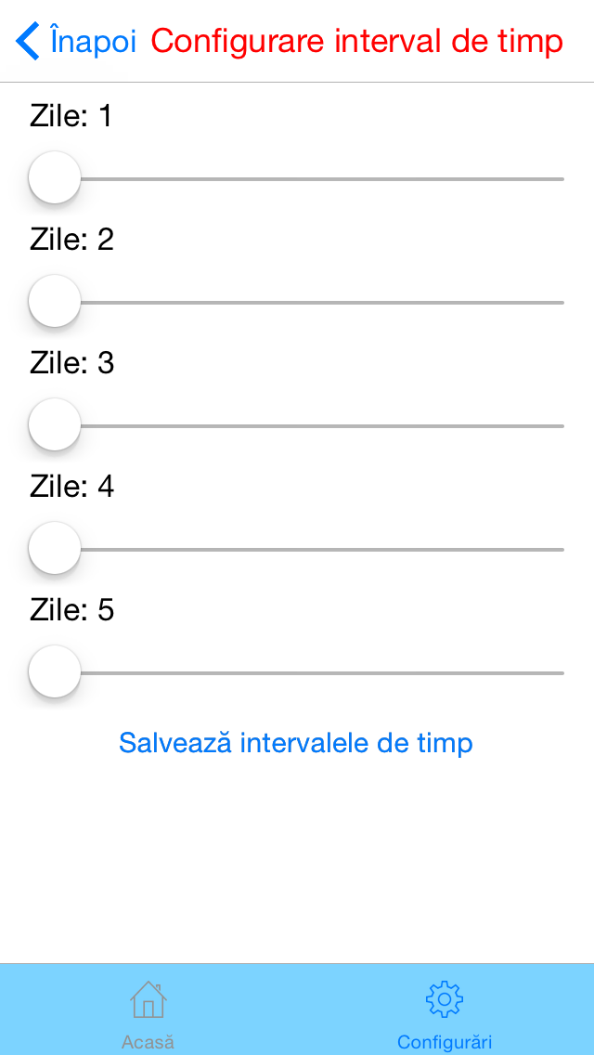Click the slider knob under Zile: 4
This screenshot has width=594, height=1055.
[55, 548]
